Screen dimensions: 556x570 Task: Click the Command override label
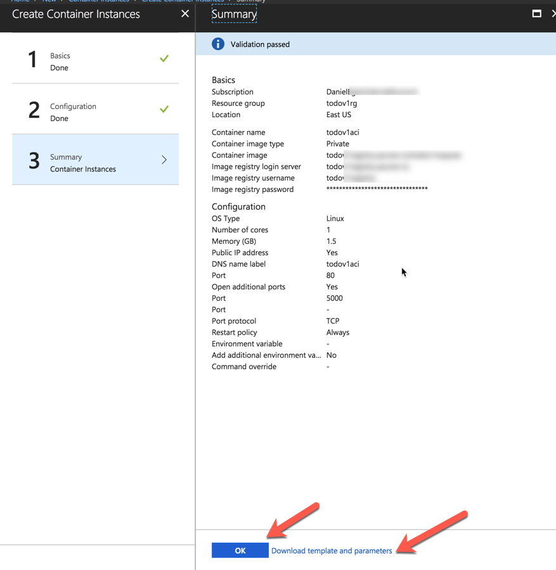[x=244, y=367]
